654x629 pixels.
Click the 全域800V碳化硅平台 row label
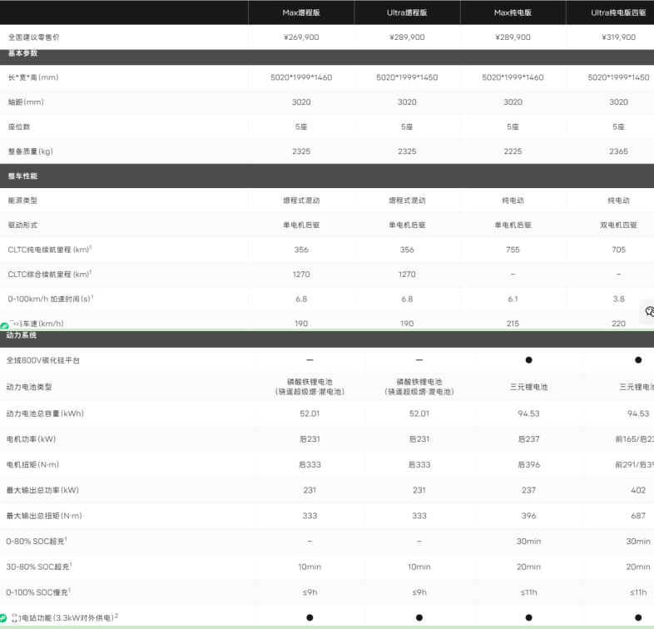pos(43,360)
